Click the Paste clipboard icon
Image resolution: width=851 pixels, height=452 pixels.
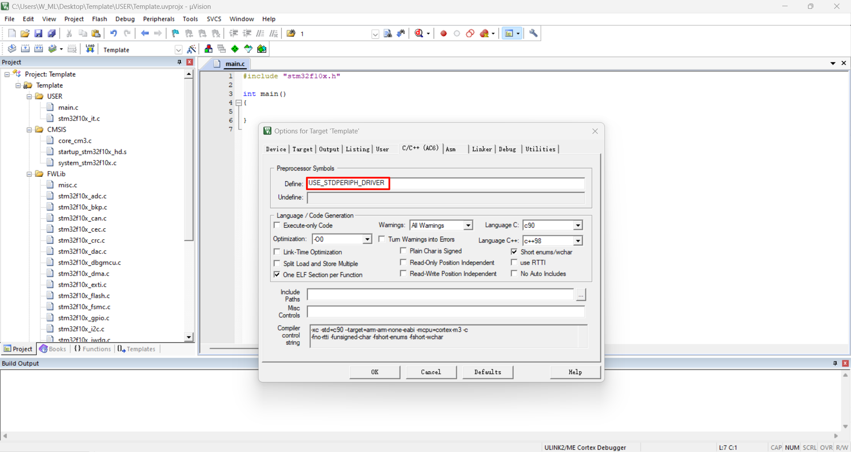(x=96, y=33)
